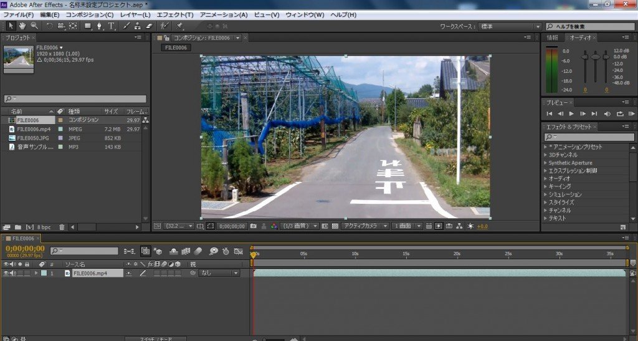This screenshot has height=341, width=638.
Task: Click the help search field ヘルプを検索
Action: (589, 26)
